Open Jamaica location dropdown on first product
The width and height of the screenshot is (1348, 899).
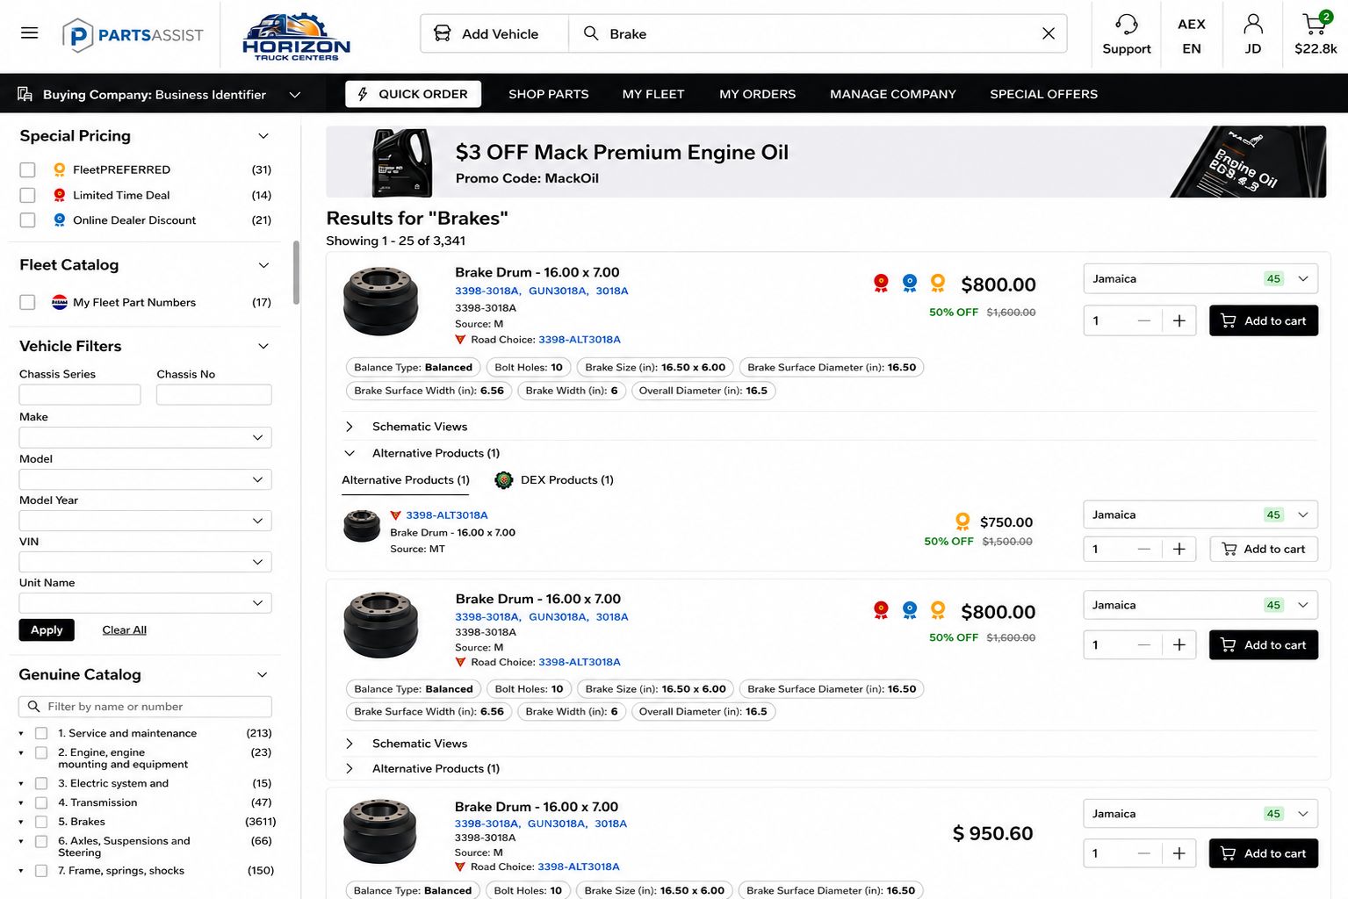tap(1200, 278)
